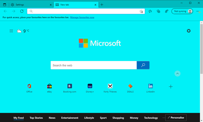Open page settings gear icon
Screen dimensions: 203x122
pos(189,31)
